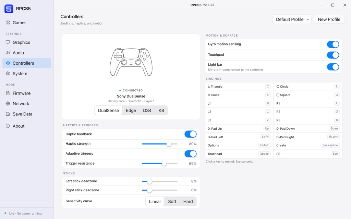
Task: Open System settings page
Action: (27, 74)
